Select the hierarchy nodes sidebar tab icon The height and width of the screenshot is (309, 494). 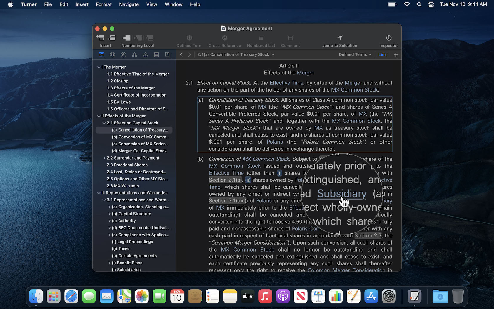point(134,54)
